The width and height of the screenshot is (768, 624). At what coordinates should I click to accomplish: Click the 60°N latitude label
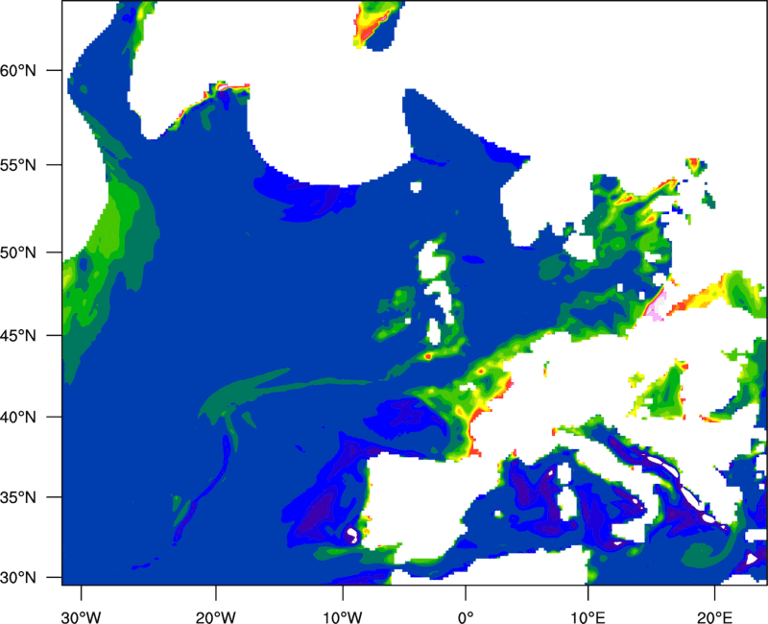click(x=18, y=70)
